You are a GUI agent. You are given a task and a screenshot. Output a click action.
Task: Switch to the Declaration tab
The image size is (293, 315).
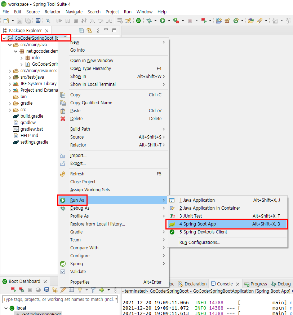tap(192, 284)
